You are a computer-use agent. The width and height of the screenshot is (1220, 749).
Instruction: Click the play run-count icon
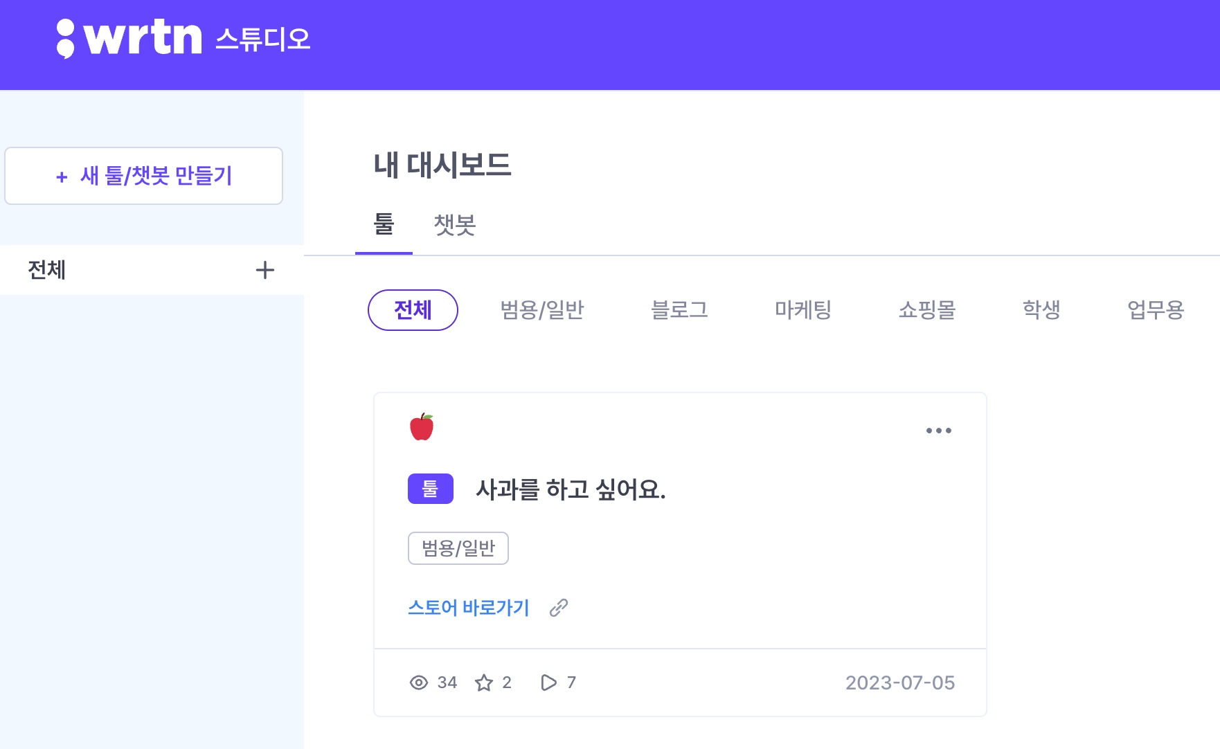548,683
